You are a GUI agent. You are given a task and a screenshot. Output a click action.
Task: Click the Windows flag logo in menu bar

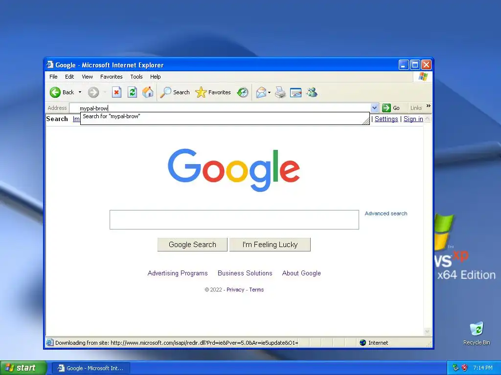click(x=423, y=77)
